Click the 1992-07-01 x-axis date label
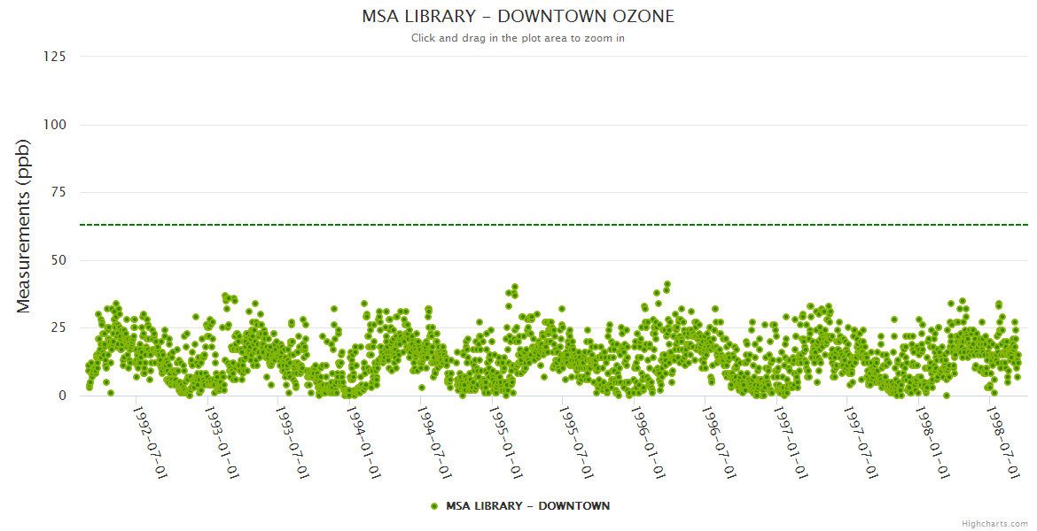The height and width of the screenshot is (531, 1037). coord(151,442)
